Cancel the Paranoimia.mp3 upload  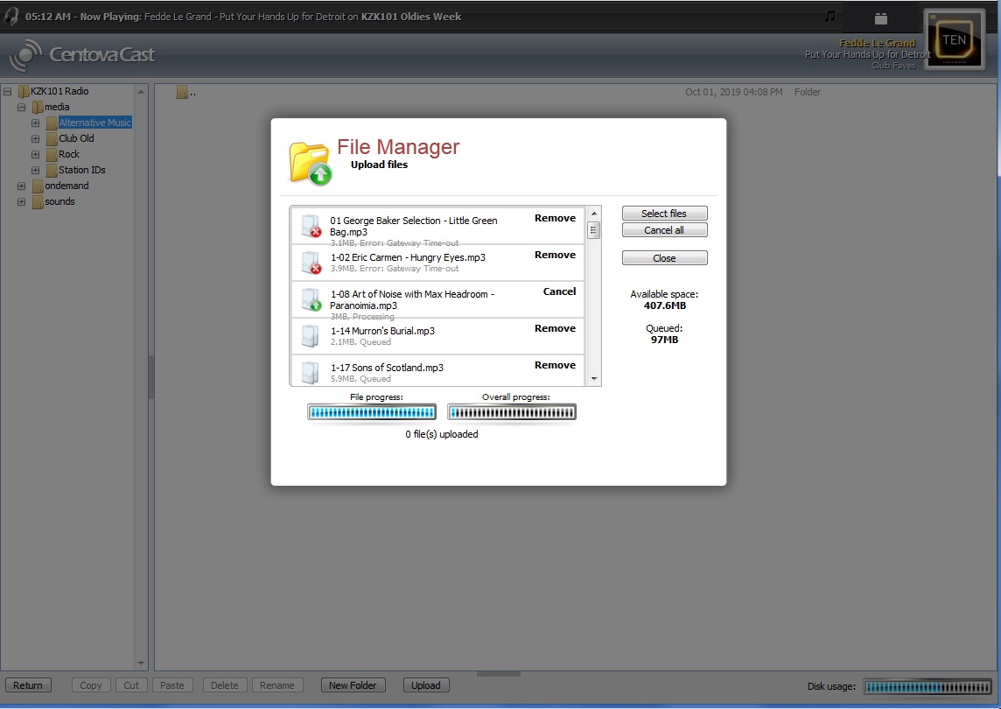[x=559, y=292]
